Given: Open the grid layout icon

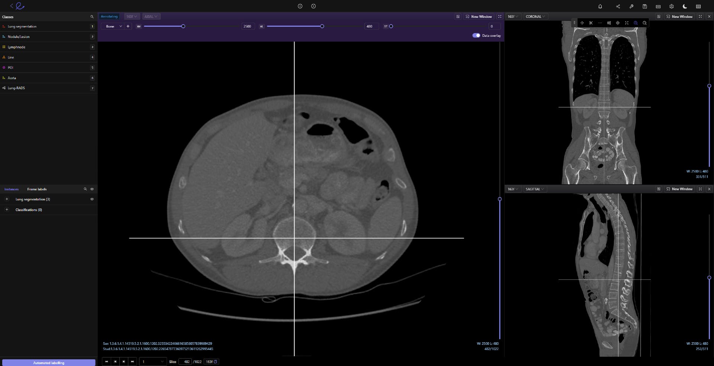Looking at the screenshot, I should click(698, 6).
